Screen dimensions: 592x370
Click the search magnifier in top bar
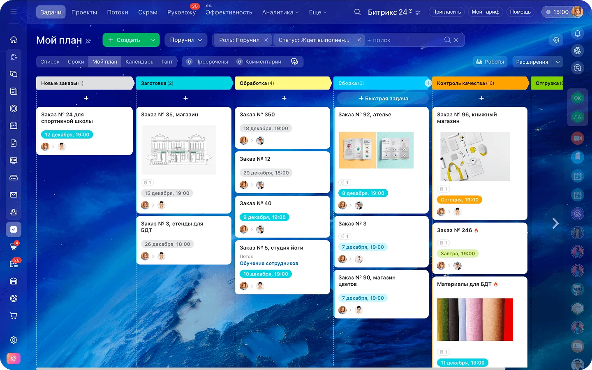pos(357,12)
